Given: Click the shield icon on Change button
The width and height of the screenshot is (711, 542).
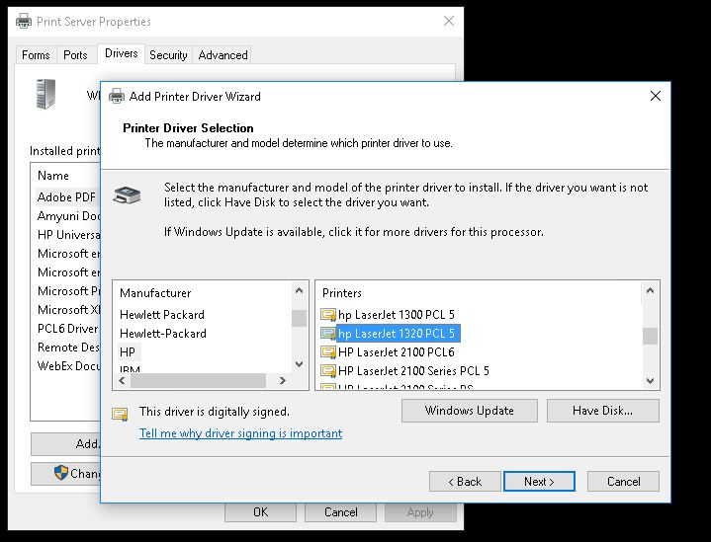Looking at the screenshot, I should [x=60, y=473].
